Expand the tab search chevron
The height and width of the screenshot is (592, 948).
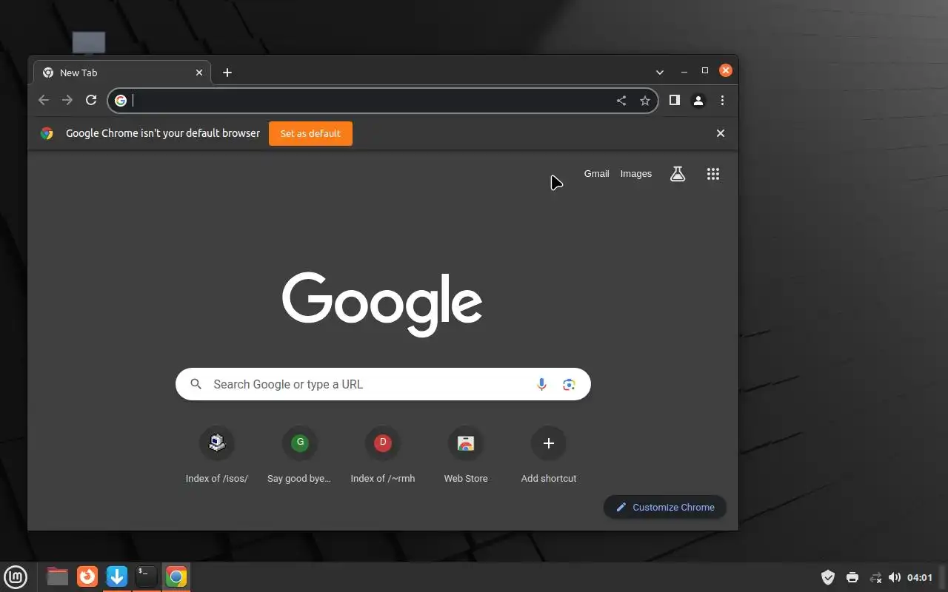click(x=660, y=72)
